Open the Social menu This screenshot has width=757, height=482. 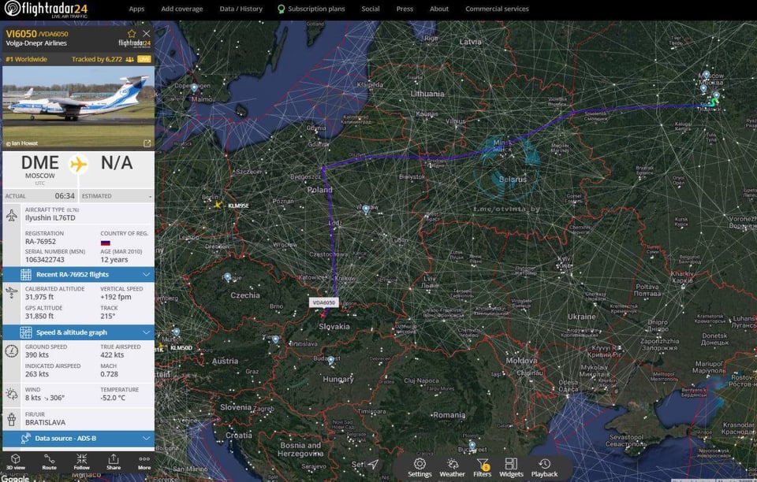[371, 9]
